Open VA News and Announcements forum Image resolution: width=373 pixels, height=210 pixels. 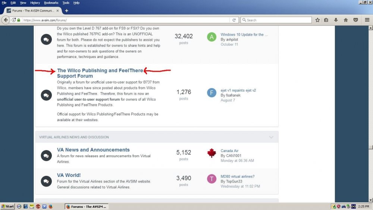(x=93, y=150)
